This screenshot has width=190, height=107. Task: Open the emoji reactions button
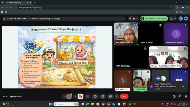coord(95,97)
